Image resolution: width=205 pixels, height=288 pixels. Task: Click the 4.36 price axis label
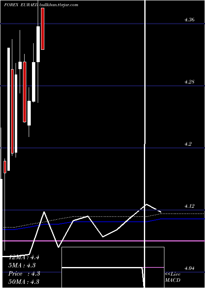pyautogui.click(x=189, y=20)
